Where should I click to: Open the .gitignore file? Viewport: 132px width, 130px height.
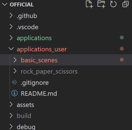click(x=35, y=83)
